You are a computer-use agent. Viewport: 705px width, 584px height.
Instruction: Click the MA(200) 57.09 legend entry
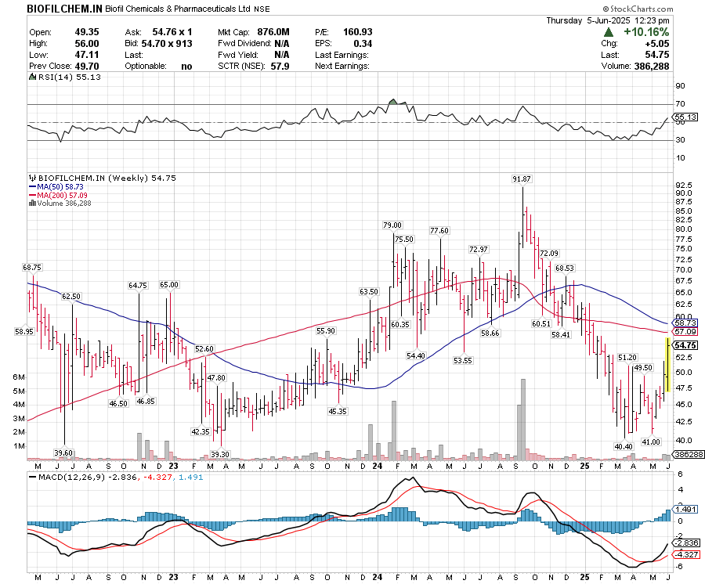[x=63, y=195]
